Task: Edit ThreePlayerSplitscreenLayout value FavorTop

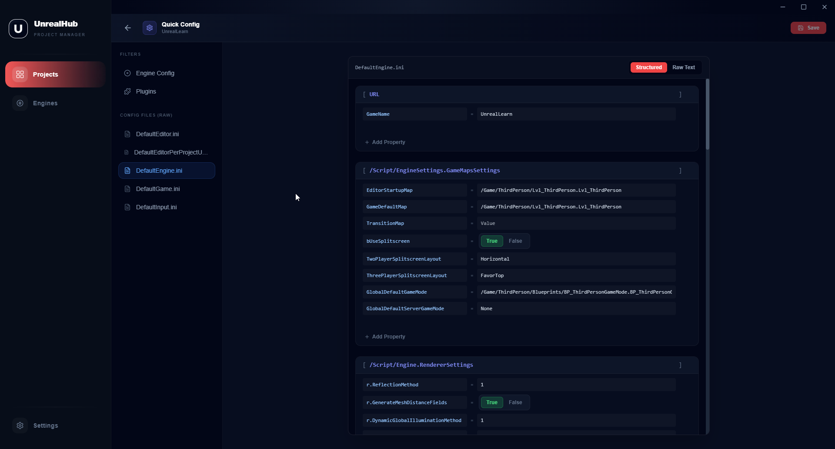Action: [x=576, y=275]
